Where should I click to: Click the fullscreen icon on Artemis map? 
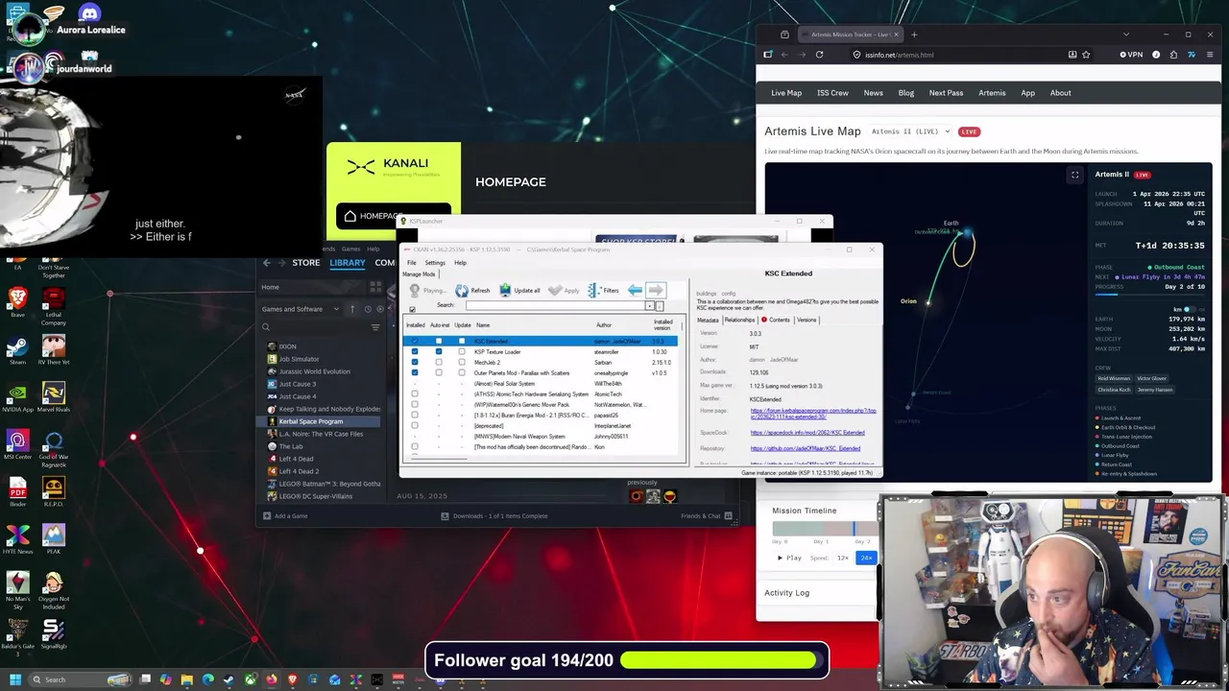[x=1075, y=175]
